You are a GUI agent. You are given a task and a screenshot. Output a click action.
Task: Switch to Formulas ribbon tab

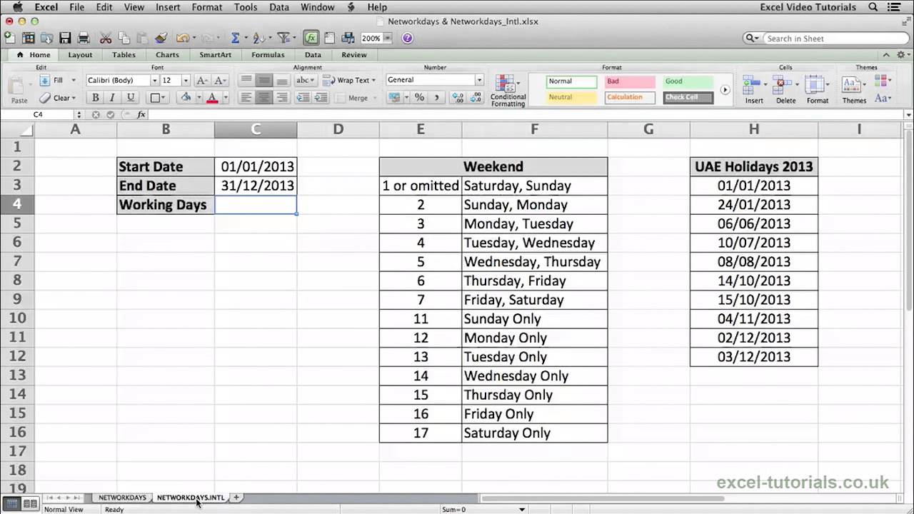point(268,55)
